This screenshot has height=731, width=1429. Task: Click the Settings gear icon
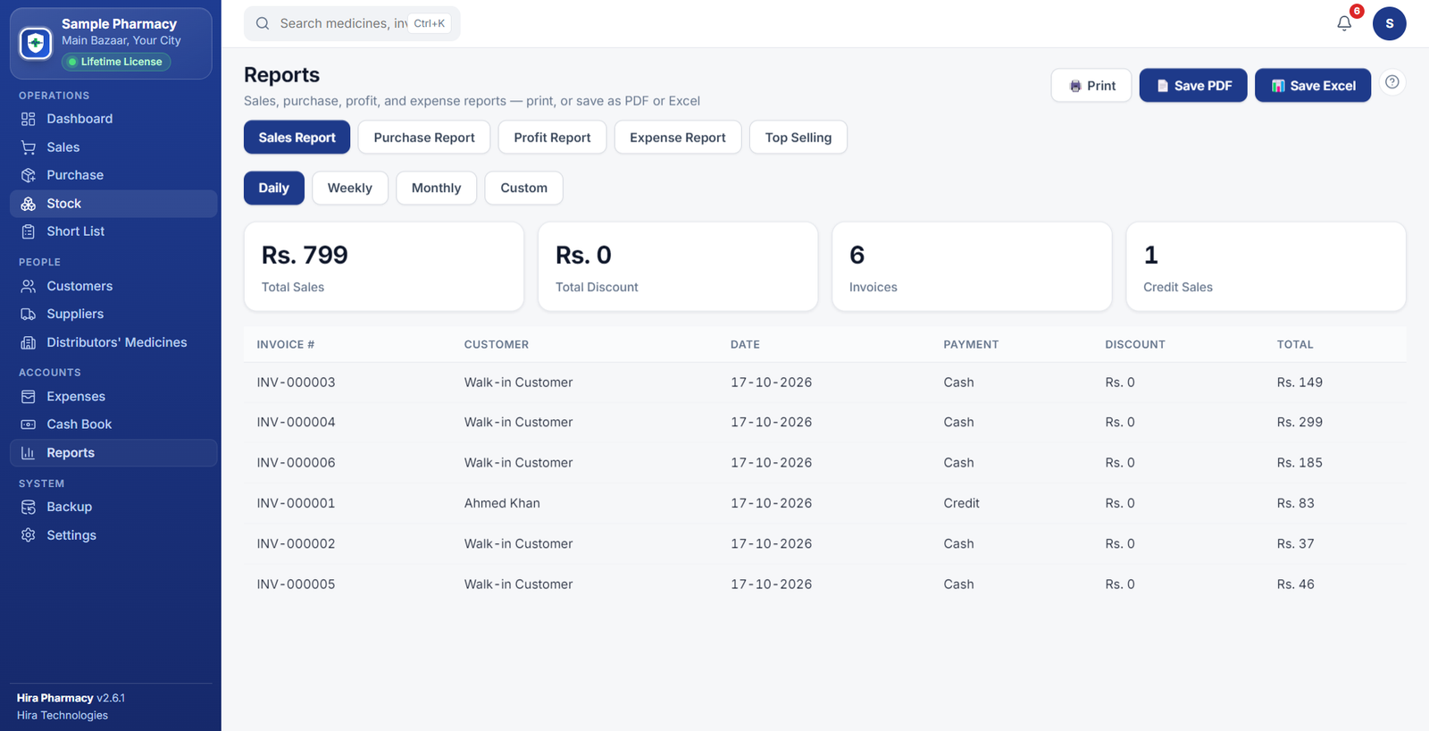29,535
